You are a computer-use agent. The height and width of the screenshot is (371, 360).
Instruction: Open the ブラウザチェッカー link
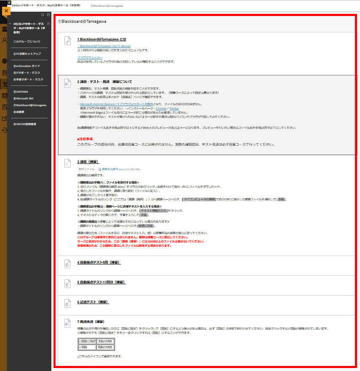90,57
